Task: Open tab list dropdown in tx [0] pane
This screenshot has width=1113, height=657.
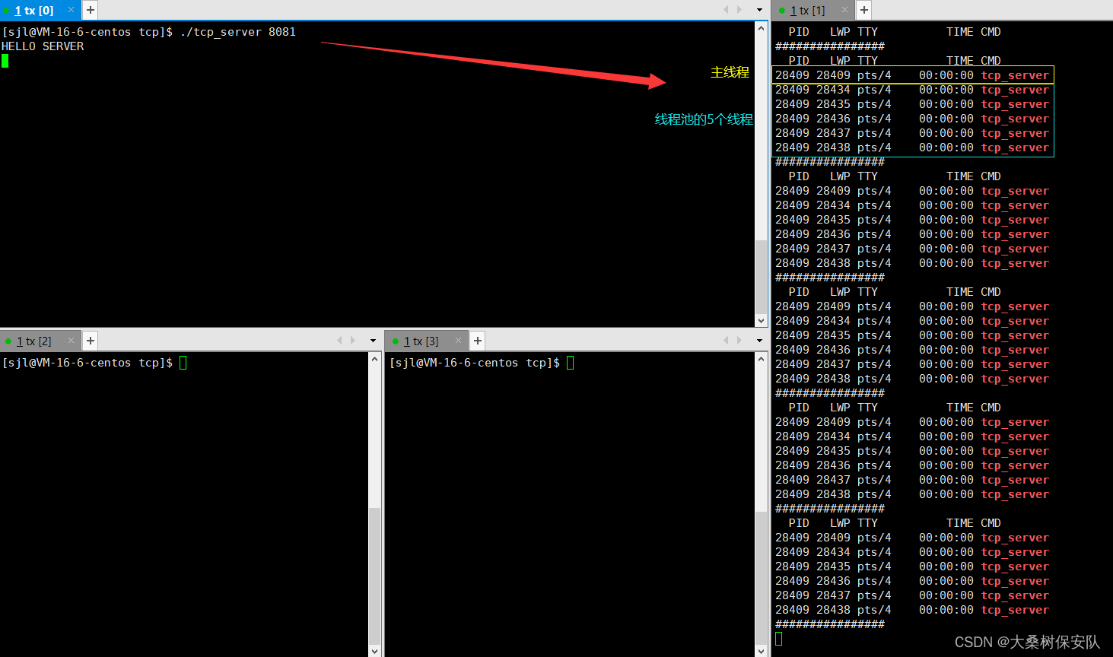Action: click(759, 11)
